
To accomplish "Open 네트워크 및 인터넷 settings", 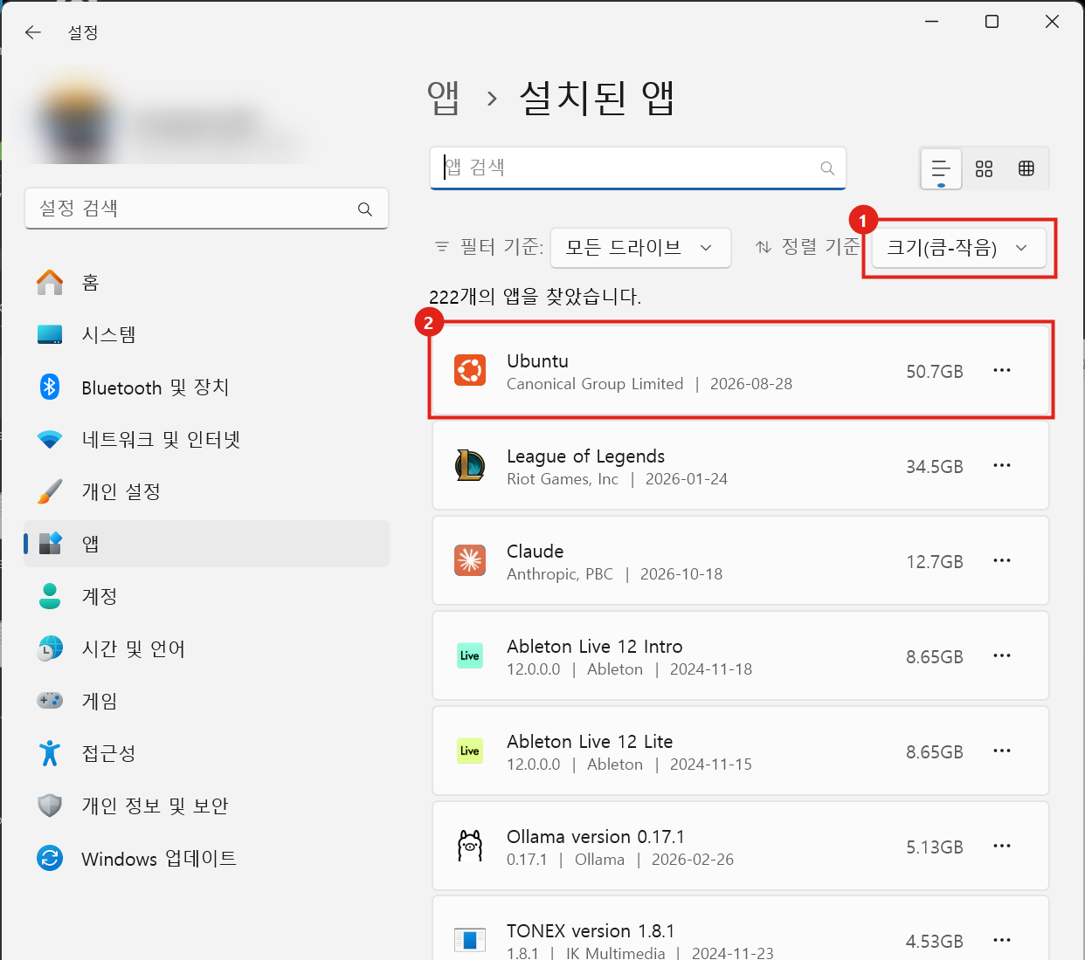I will 207,439.
